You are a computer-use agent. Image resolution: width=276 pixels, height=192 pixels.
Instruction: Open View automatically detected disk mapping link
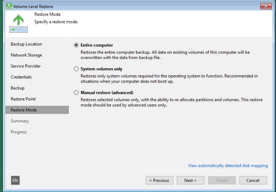coord(228,166)
